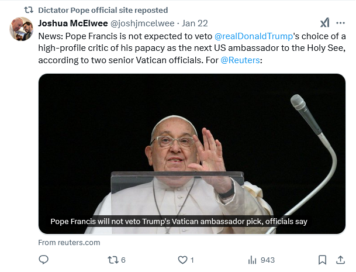
Task: Open the reply comment icon
Action: (43, 260)
